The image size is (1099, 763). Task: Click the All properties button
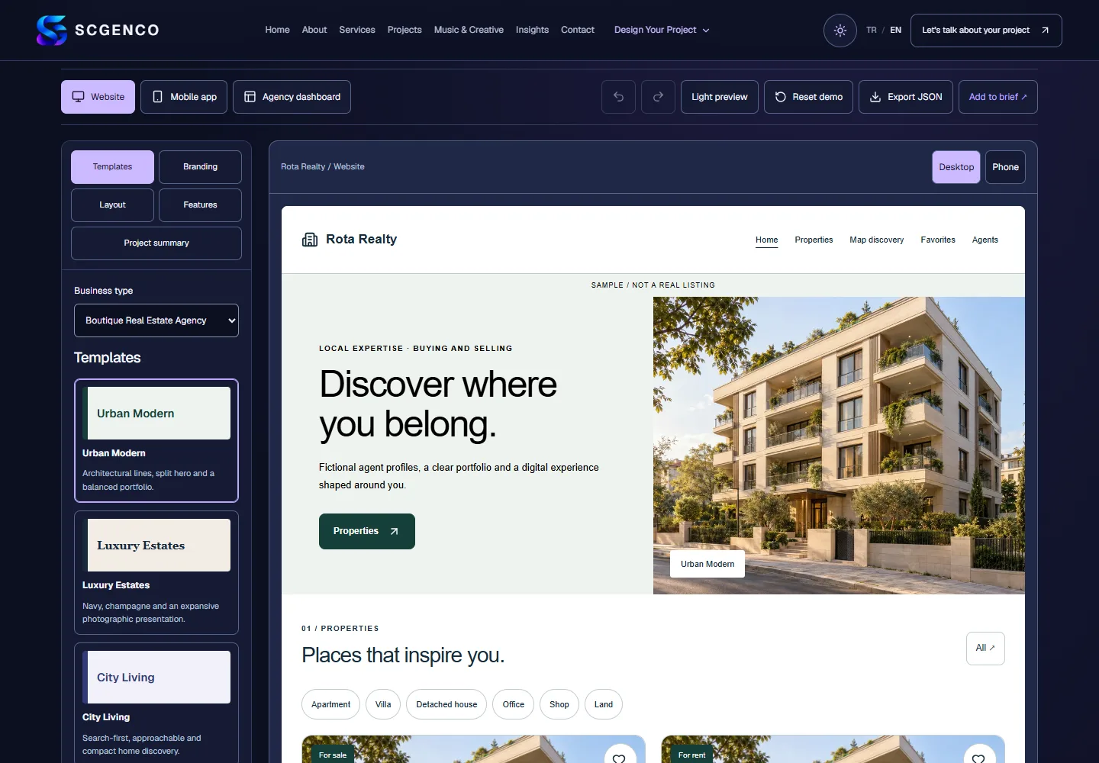point(985,649)
